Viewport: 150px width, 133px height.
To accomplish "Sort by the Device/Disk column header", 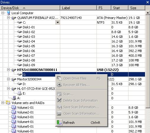I will click(30, 8).
